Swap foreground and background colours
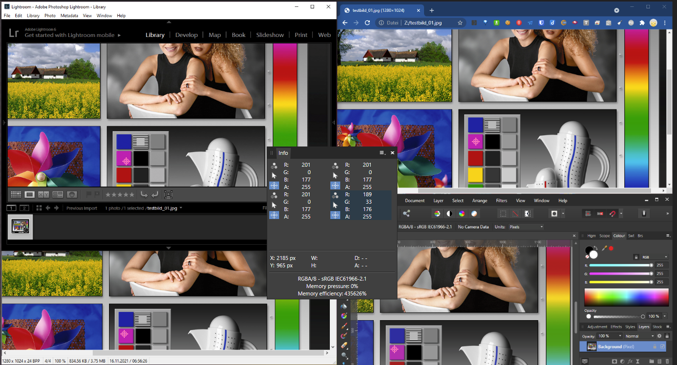 coord(596,247)
